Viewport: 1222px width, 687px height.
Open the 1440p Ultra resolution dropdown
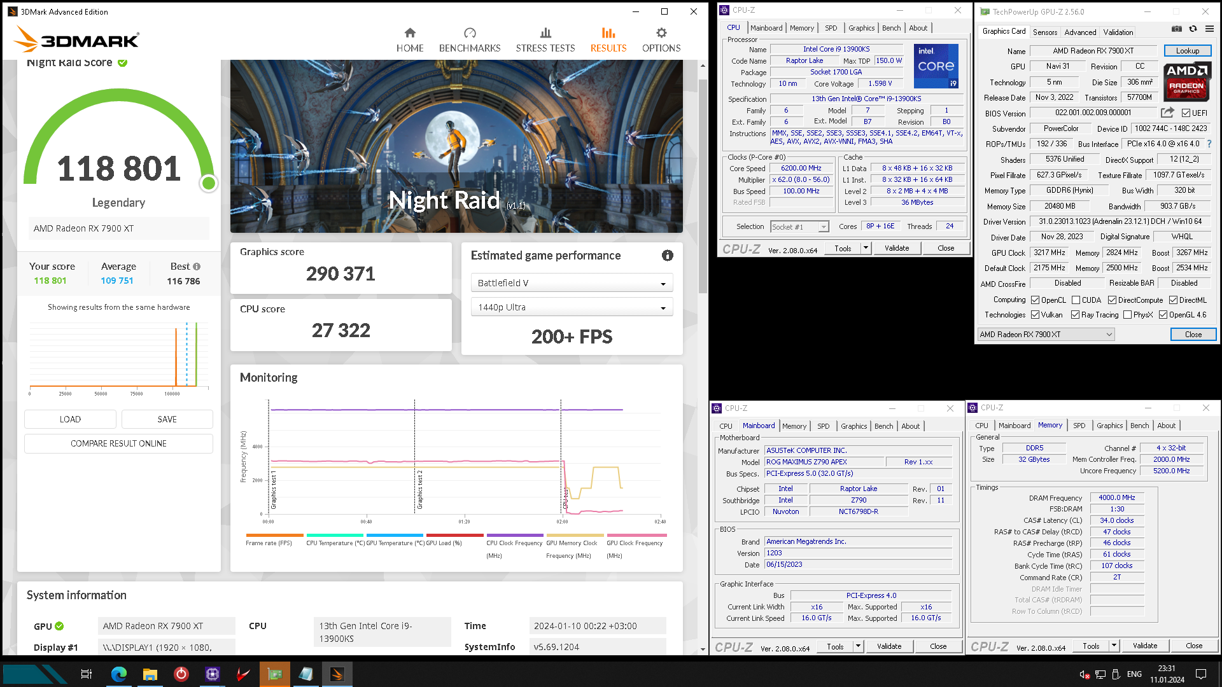[x=572, y=307]
